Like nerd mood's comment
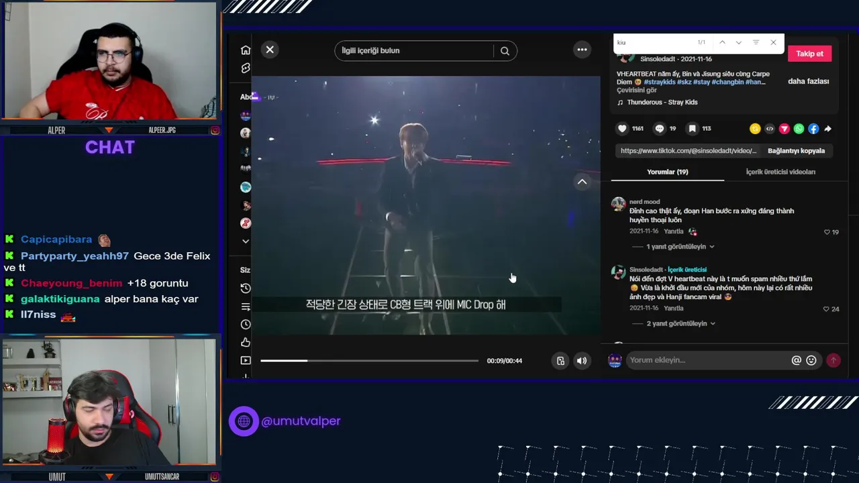859x483 pixels. [827, 232]
